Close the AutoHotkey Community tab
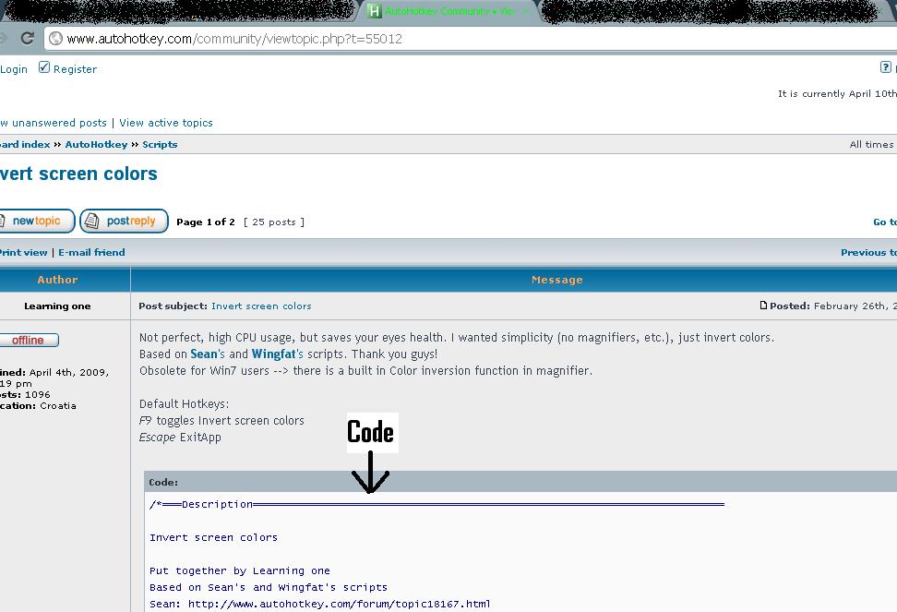Viewport: 897px width, 612px height. click(526, 11)
